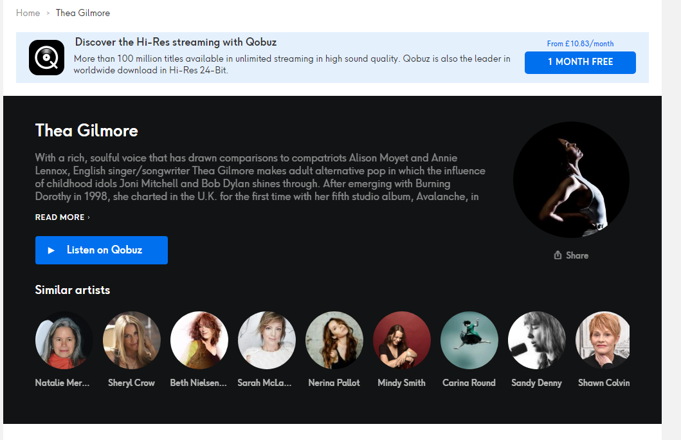This screenshot has height=440, width=681.
Task: Select Natalie Merchant's artist avatar
Action: tap(64, 340)
